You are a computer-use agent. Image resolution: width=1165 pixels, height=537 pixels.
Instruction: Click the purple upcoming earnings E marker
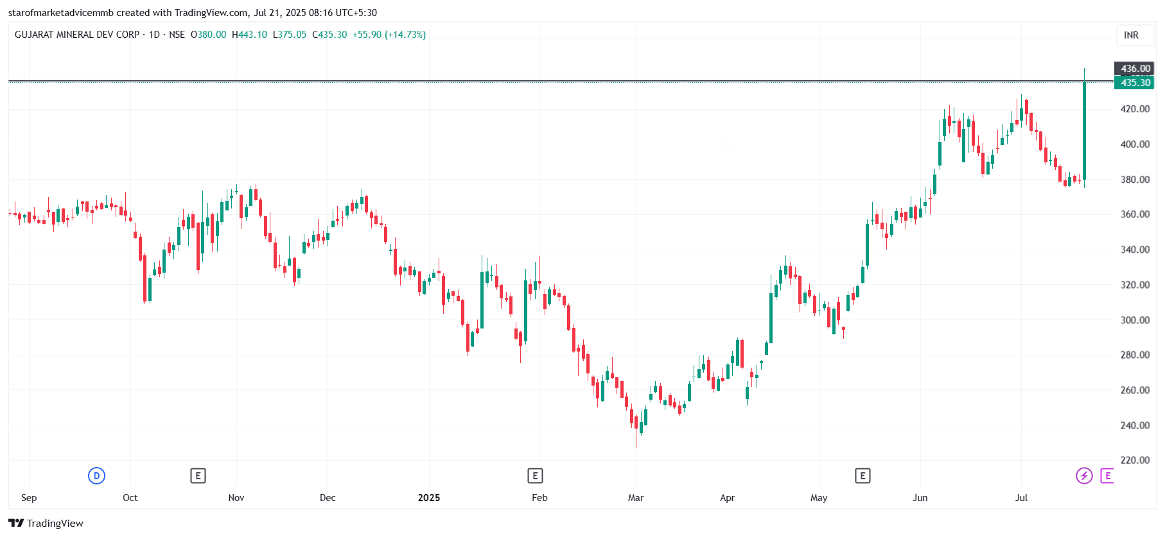1107,476
